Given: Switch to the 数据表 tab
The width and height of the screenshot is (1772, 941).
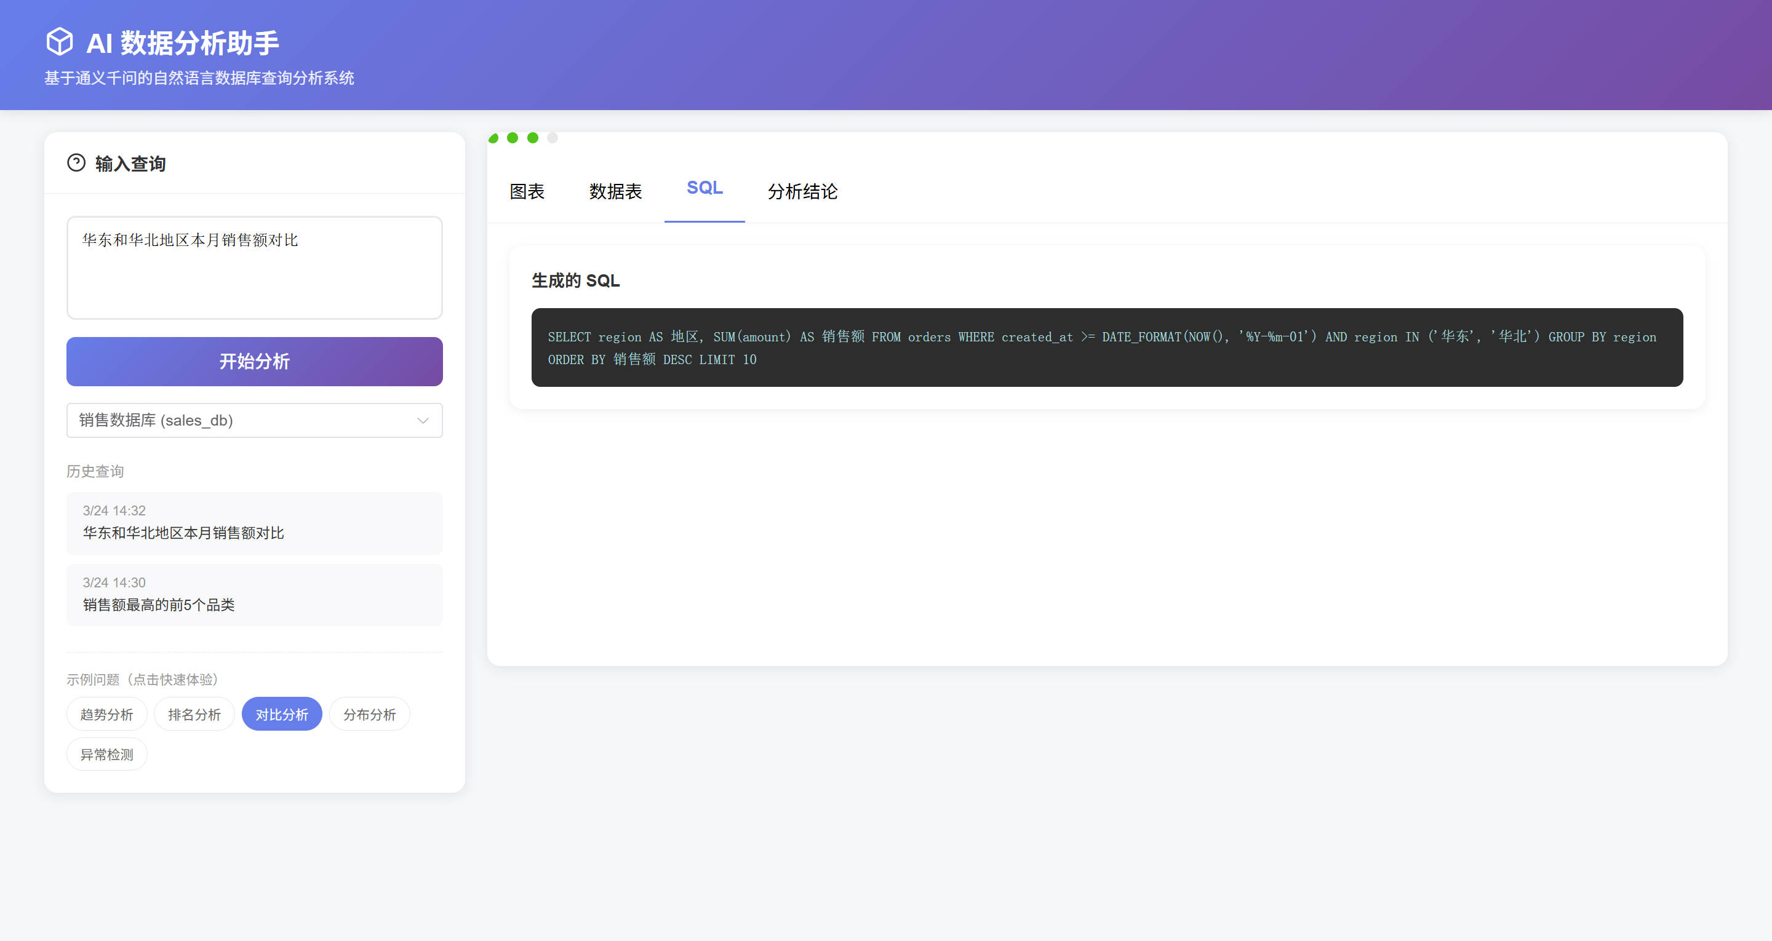Looking at the screenshot, I should 615,191.
